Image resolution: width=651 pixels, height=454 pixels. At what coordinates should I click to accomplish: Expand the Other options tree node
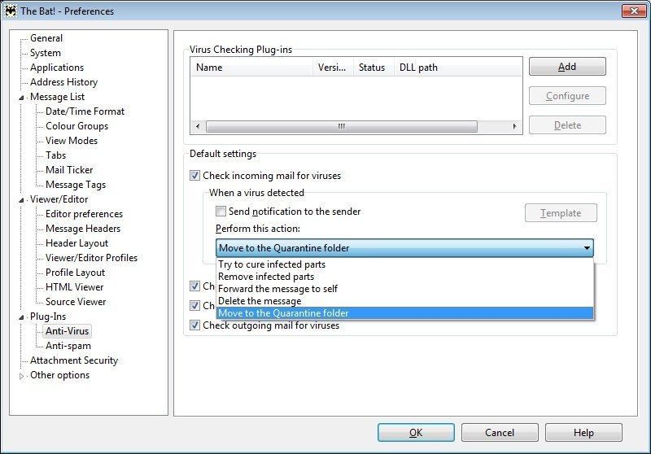tap(22, 376)
